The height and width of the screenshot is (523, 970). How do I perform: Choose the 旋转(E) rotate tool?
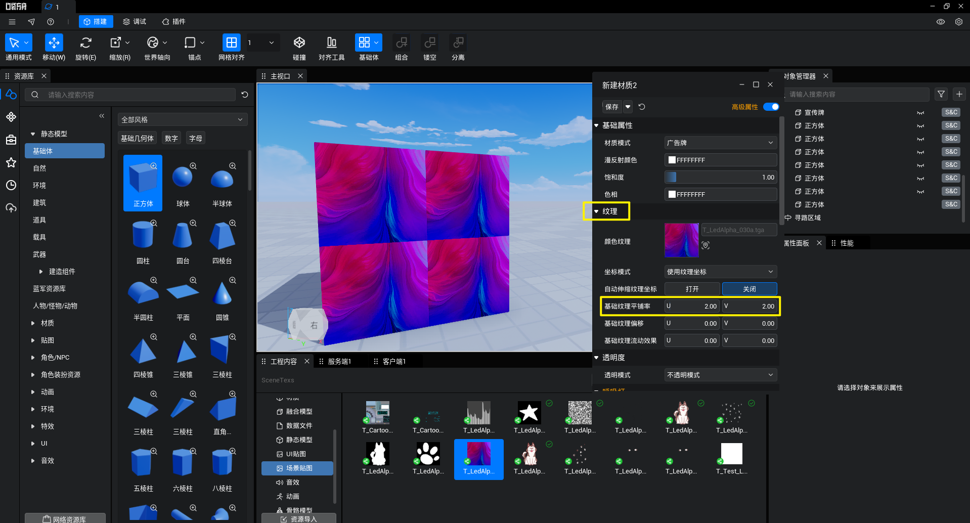coord(86,43)
